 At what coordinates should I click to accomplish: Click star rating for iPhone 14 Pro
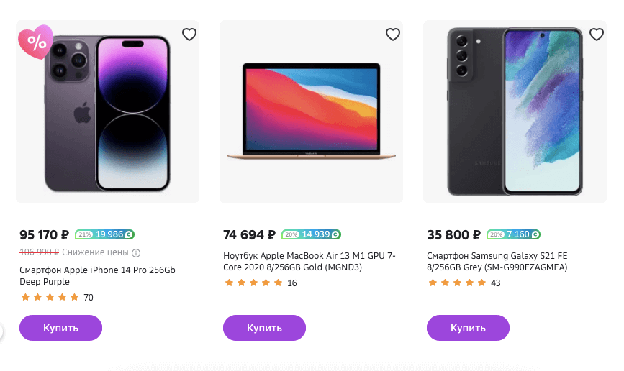coord(50,297)
